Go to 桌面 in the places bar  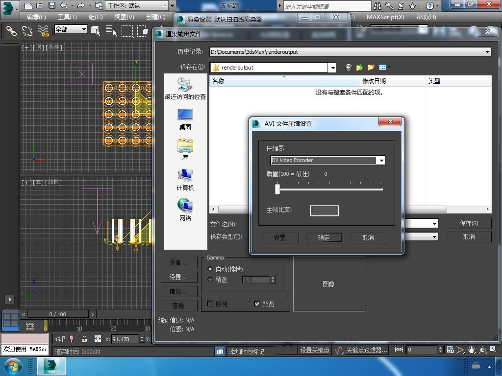pyautogui.click(x=185, y=119)
